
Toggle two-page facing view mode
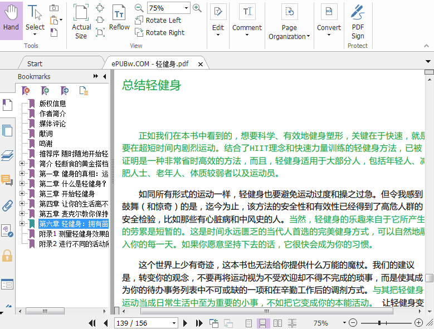coord(277,323)
